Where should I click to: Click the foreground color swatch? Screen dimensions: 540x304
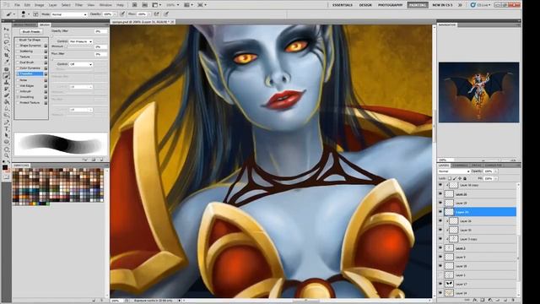coord(5,167)
